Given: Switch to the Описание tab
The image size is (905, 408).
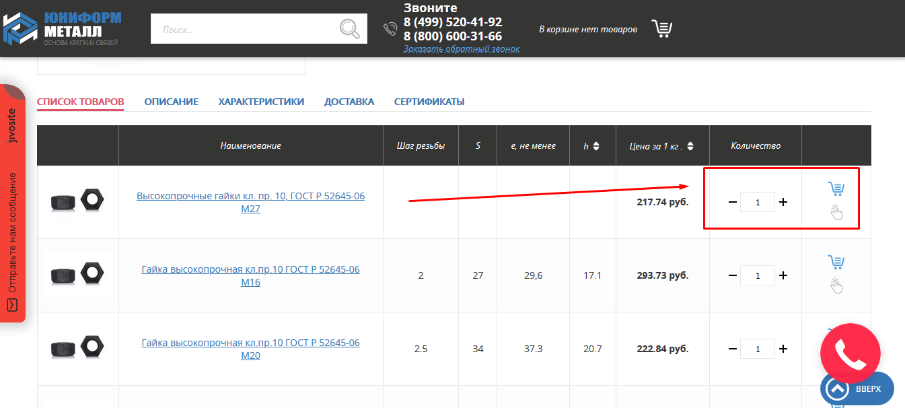Looking at the screenshot, I should tap(171, 102).
